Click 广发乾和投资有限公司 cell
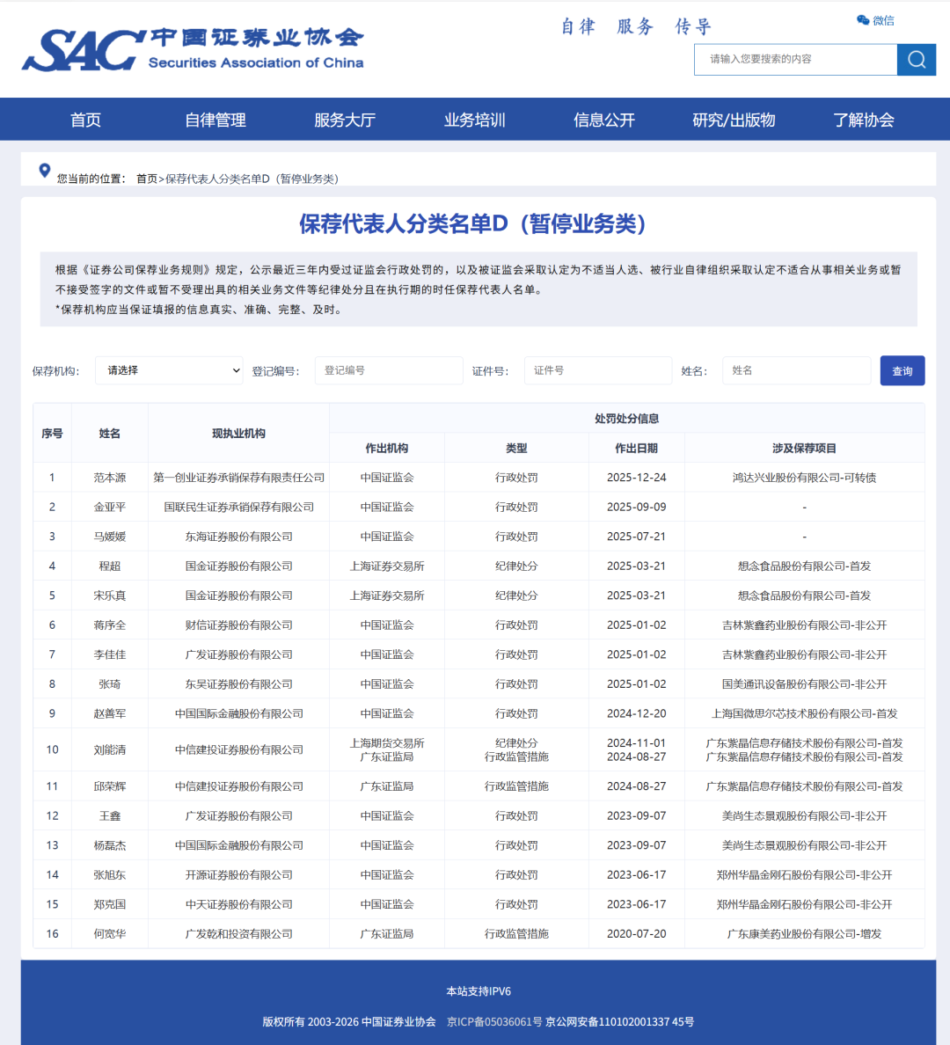The image size is (950, 1045). [238, 933]
